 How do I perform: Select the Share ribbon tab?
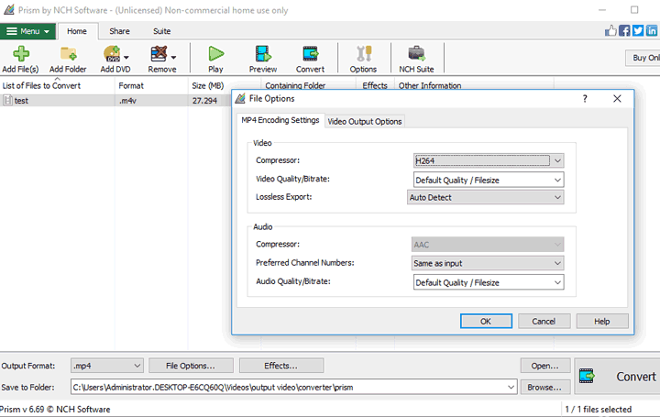(119, 30)
